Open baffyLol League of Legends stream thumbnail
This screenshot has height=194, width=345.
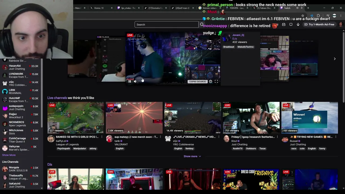point(76,118)
